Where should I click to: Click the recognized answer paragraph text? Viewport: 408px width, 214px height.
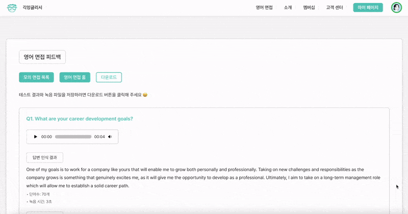(204, 177)
